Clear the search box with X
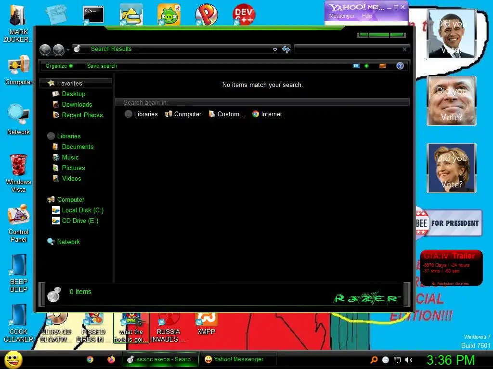The image size is (493, 369). [x=404, y=49]
